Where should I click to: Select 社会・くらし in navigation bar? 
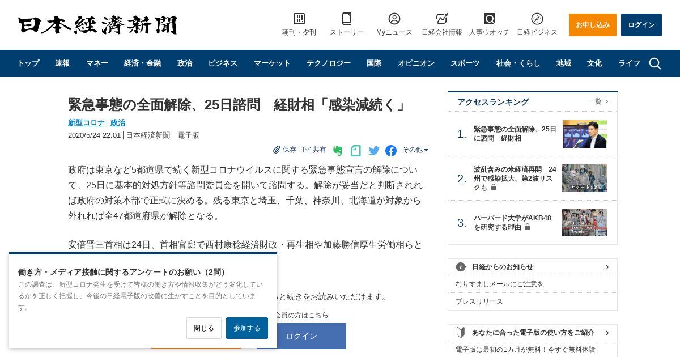click(518, 63)
